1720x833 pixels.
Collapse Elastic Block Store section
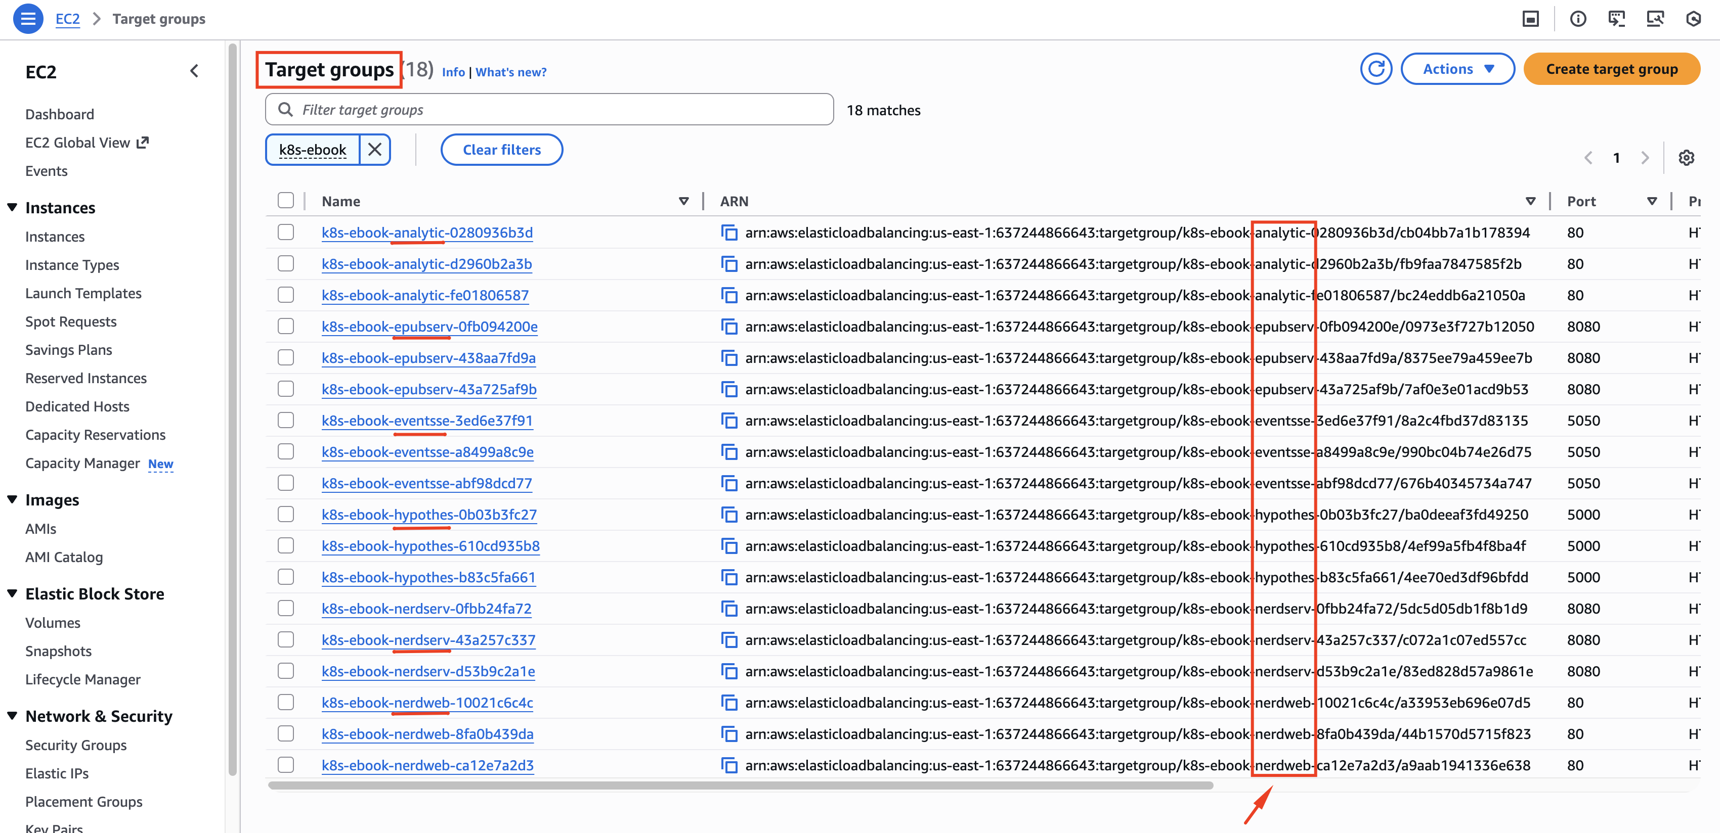(x=12, y=593)
